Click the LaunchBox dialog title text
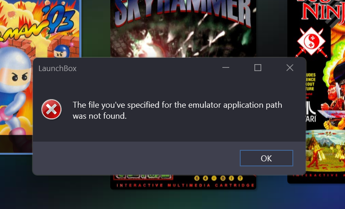This screenshot has height=209, width=345. pyautogui.click(x=58, y=68)
